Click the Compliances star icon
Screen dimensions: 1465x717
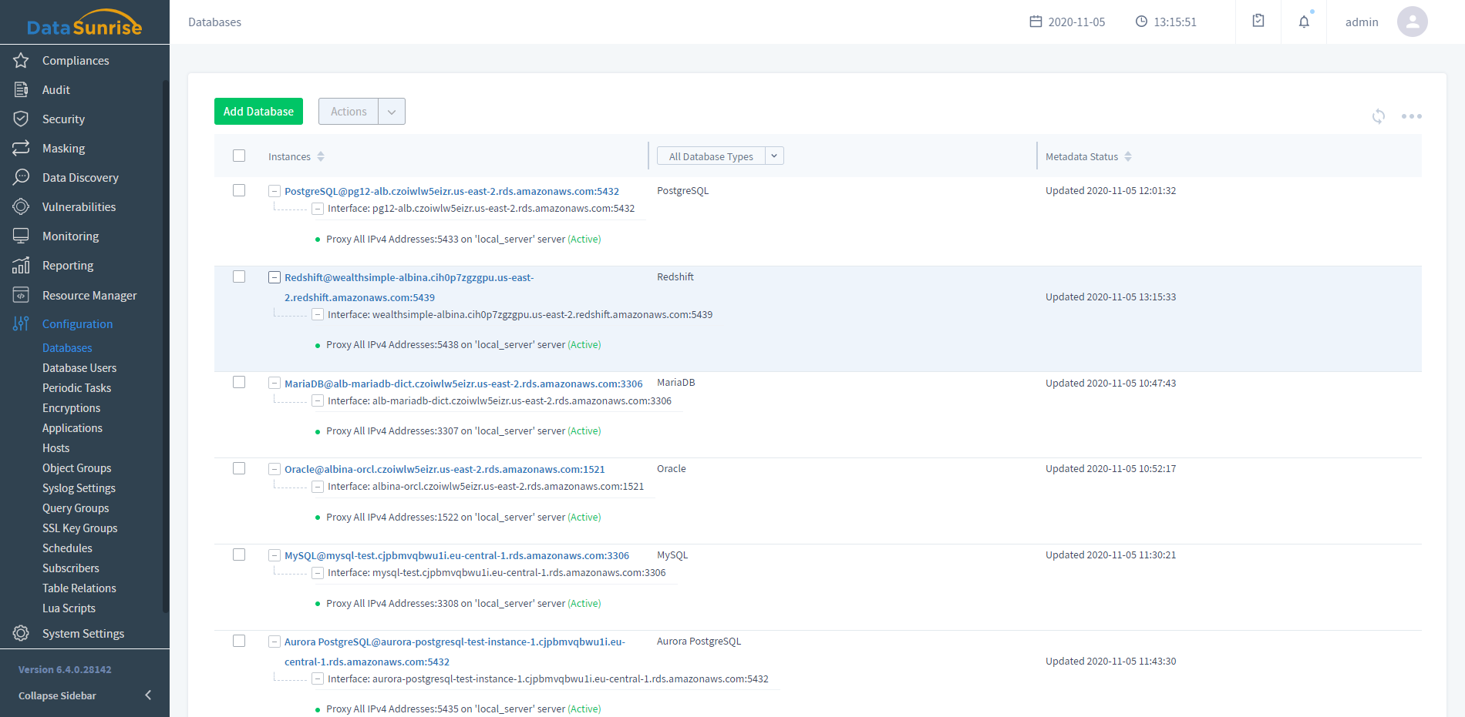21,60
